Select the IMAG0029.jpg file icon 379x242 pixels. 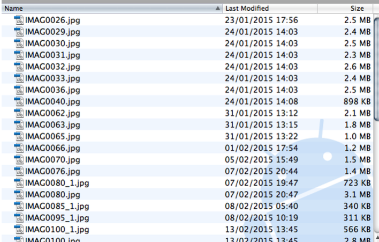19,32
